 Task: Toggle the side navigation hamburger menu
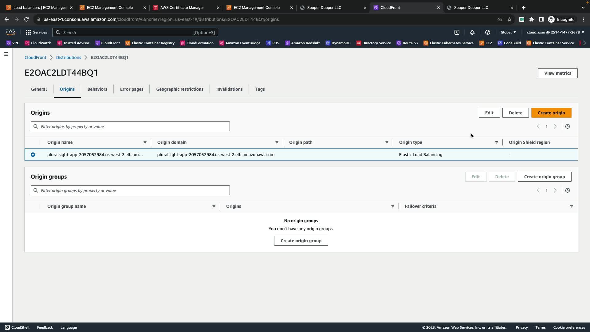point(6,54)
